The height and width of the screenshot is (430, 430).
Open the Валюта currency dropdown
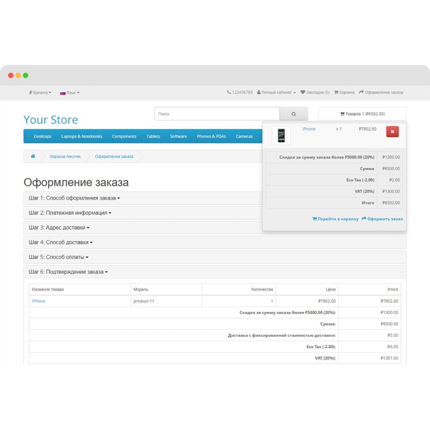point(40,93)
